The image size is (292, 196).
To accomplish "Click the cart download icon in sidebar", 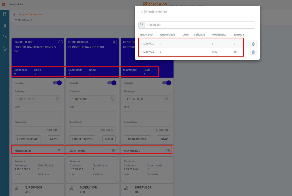I will click(x=5, y=37).
